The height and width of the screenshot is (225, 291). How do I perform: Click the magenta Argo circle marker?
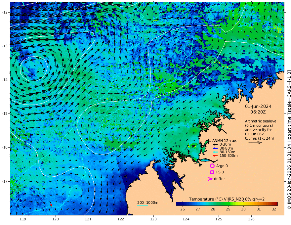[x=212, y=166]
